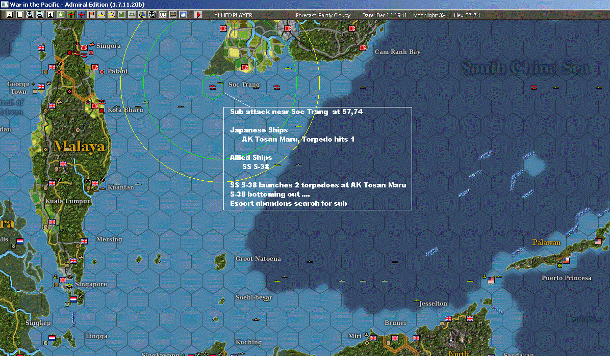Click British flag beside Kuantan anchor icon
The width and height of the screenshot is (610, 356).
[x=94, y=183]
